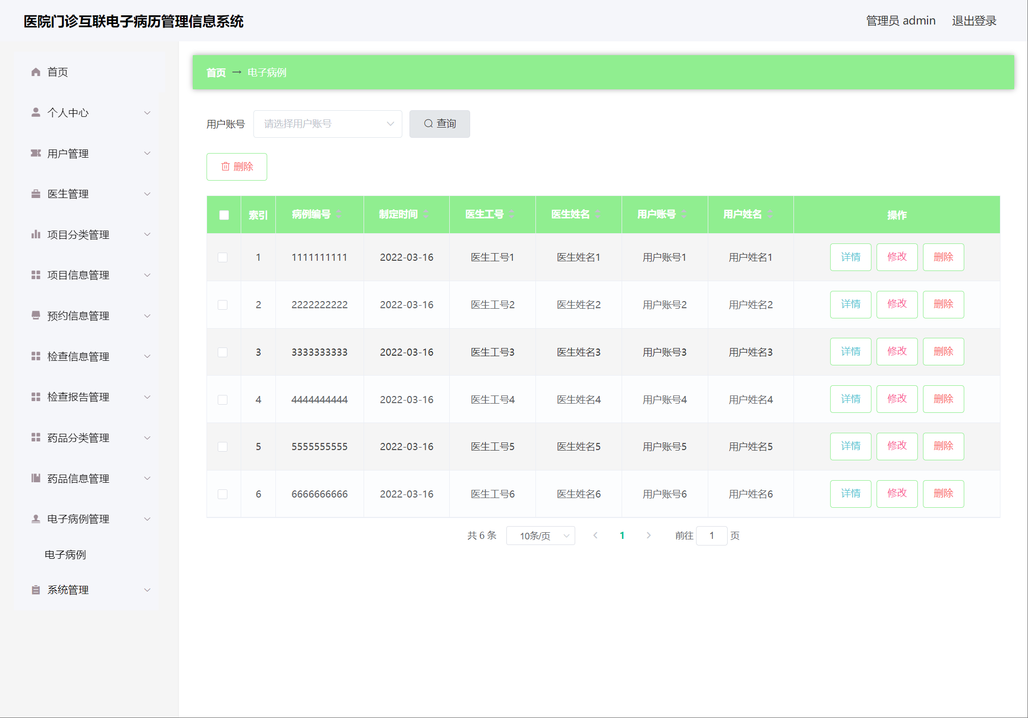The image size is (1028, 718).
Task: Click the ticket icon beside 用户管理
Action: click(x=36, y=153)
